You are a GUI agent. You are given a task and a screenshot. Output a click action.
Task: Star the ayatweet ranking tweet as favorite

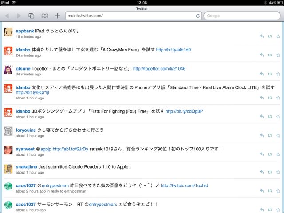coord(278,154)
